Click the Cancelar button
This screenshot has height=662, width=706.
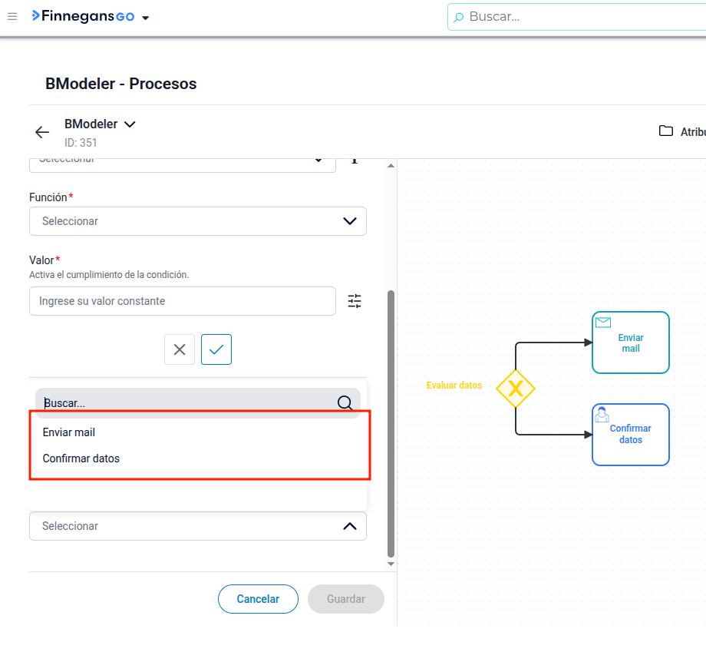[x=258, y=599]
